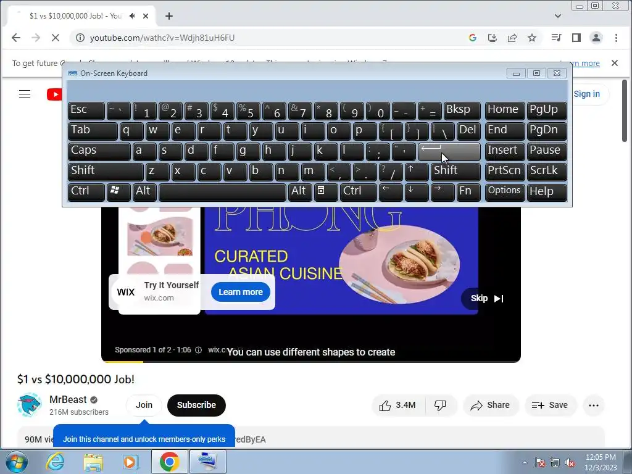
Task: Open Windows Media Player from taskbar
Action: click(x=131, y=462)
